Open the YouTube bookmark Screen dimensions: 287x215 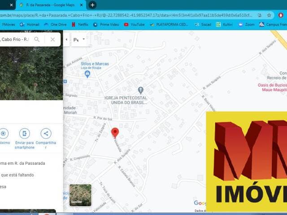point(135,25)
